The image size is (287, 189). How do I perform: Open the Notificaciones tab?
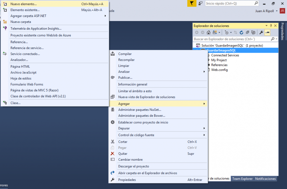[265, 179]
